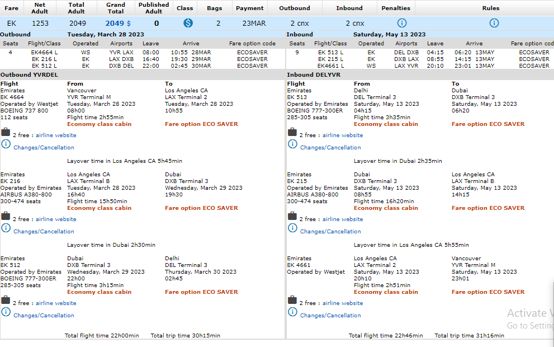Screen dimensions: 554x347
Task: Open Changes/Cancellation link for inbound EK 513
Action: (x=330, y=148)
